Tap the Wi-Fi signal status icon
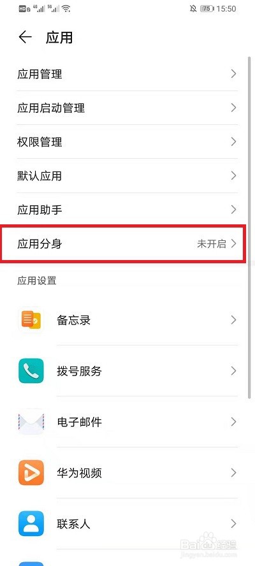Viewport: 255px width, 566px height. (66, 9)
